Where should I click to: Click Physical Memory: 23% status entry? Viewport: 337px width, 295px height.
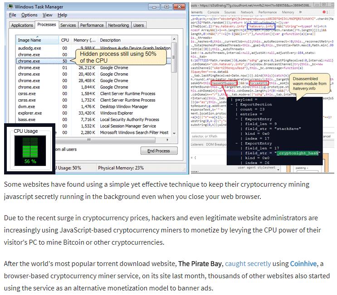(121, 168)
